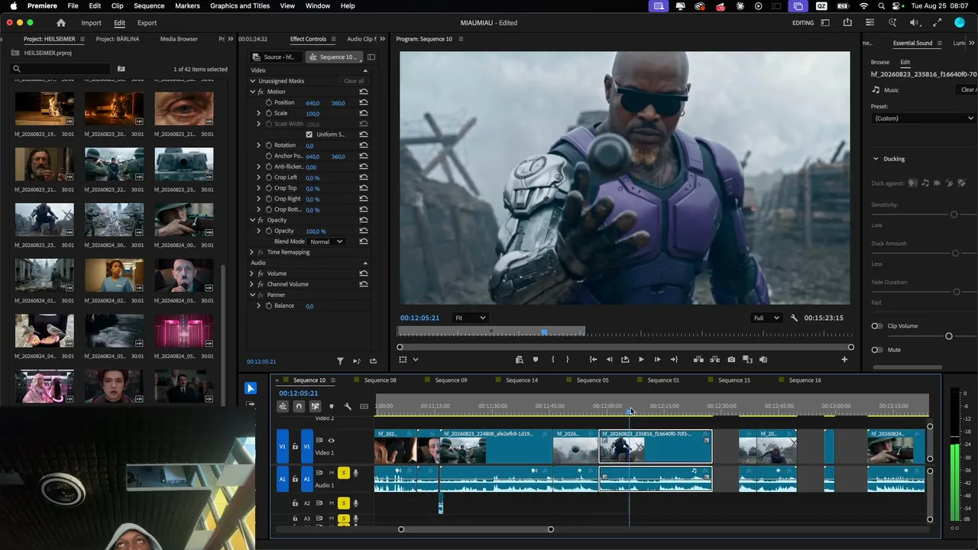Switch to Sequence 08 timeline tab
The height and width of the screenshot is (550, 978).
pos(380,380)
